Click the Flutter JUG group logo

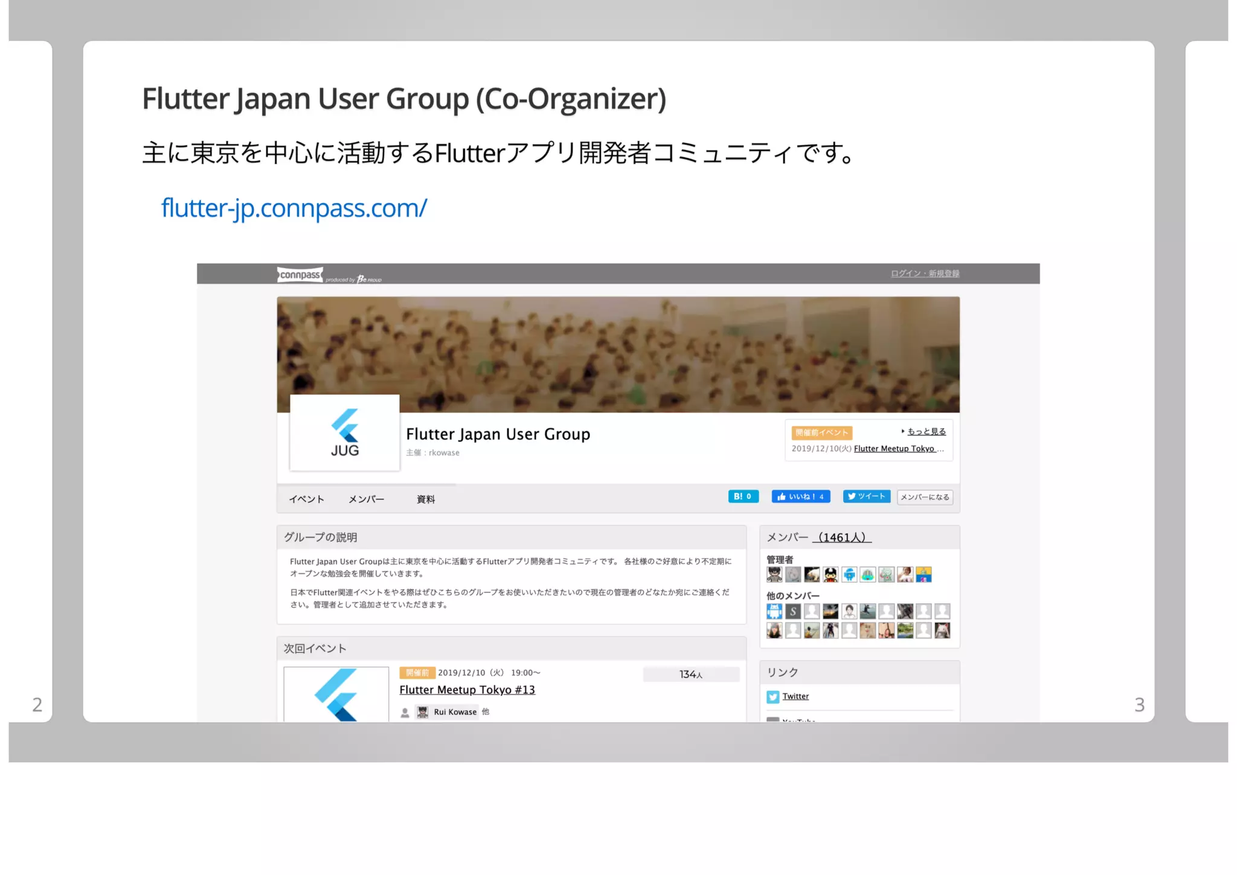[344, 432]
